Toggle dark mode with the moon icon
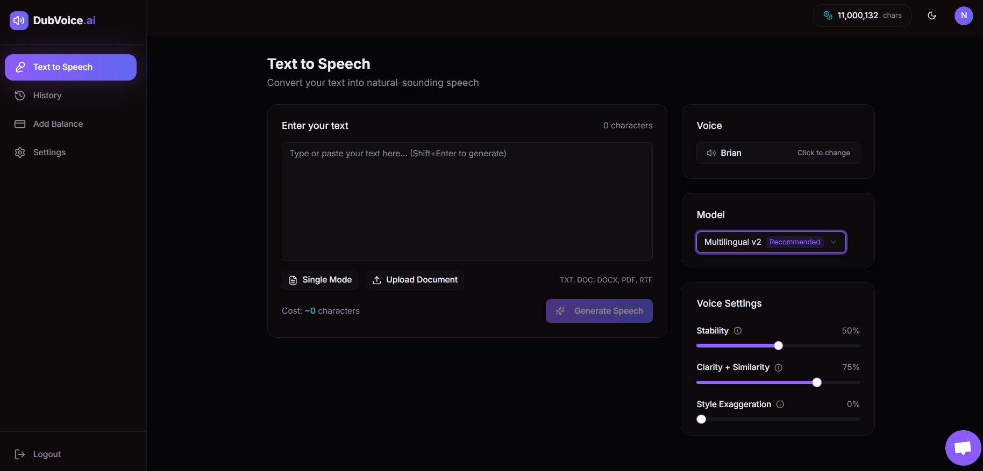This screenshot has width=983, height=471. (932, 16)
